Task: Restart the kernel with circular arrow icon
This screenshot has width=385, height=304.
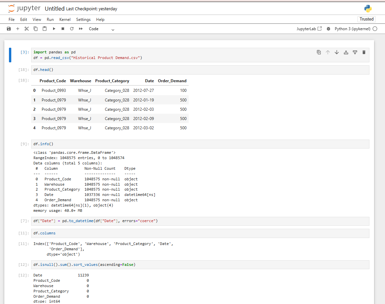Action: 72,29
